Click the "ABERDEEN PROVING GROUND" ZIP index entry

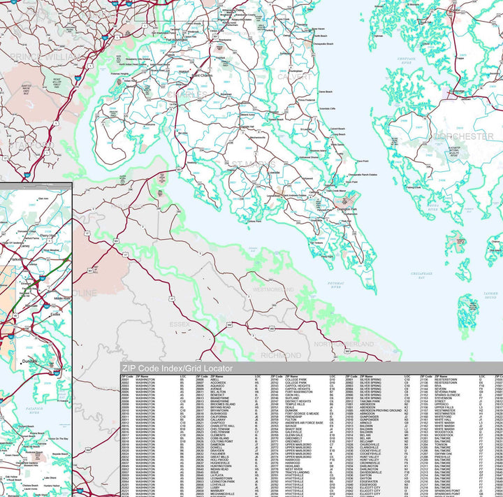tap(381, 410)
